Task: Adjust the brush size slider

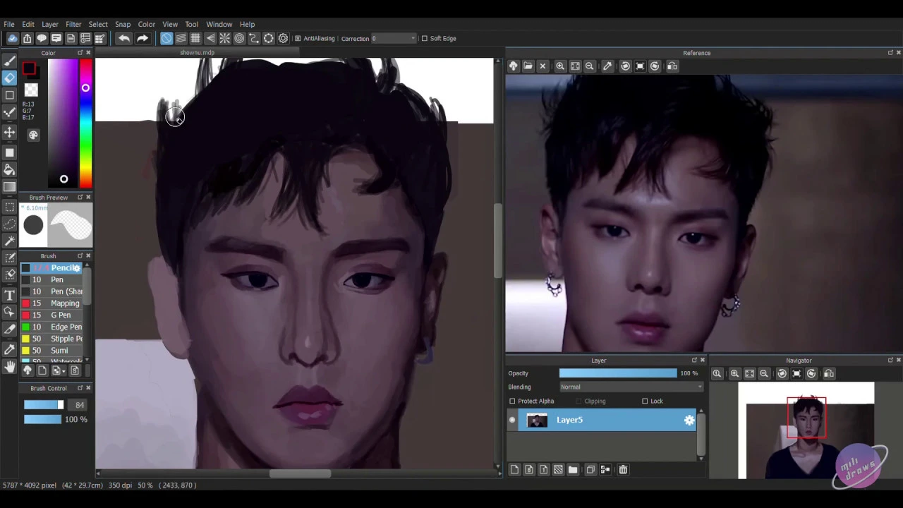Action: [x=43, y=405]
